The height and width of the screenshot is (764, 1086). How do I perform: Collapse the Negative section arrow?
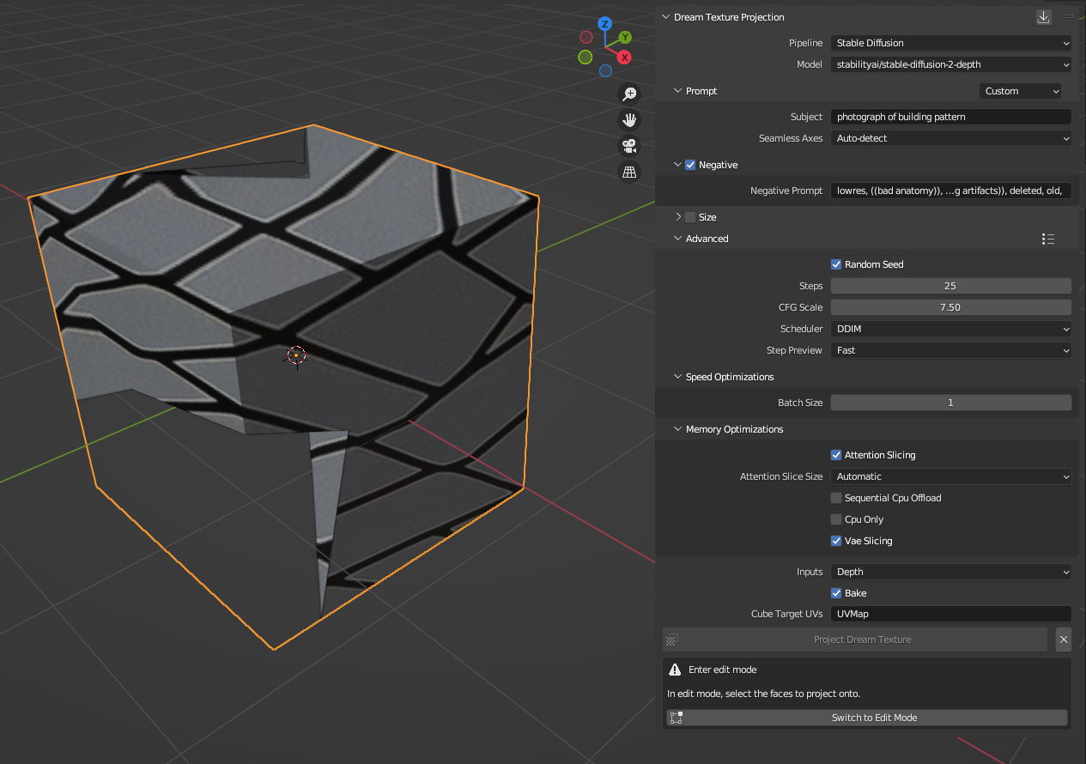point(678,165)
